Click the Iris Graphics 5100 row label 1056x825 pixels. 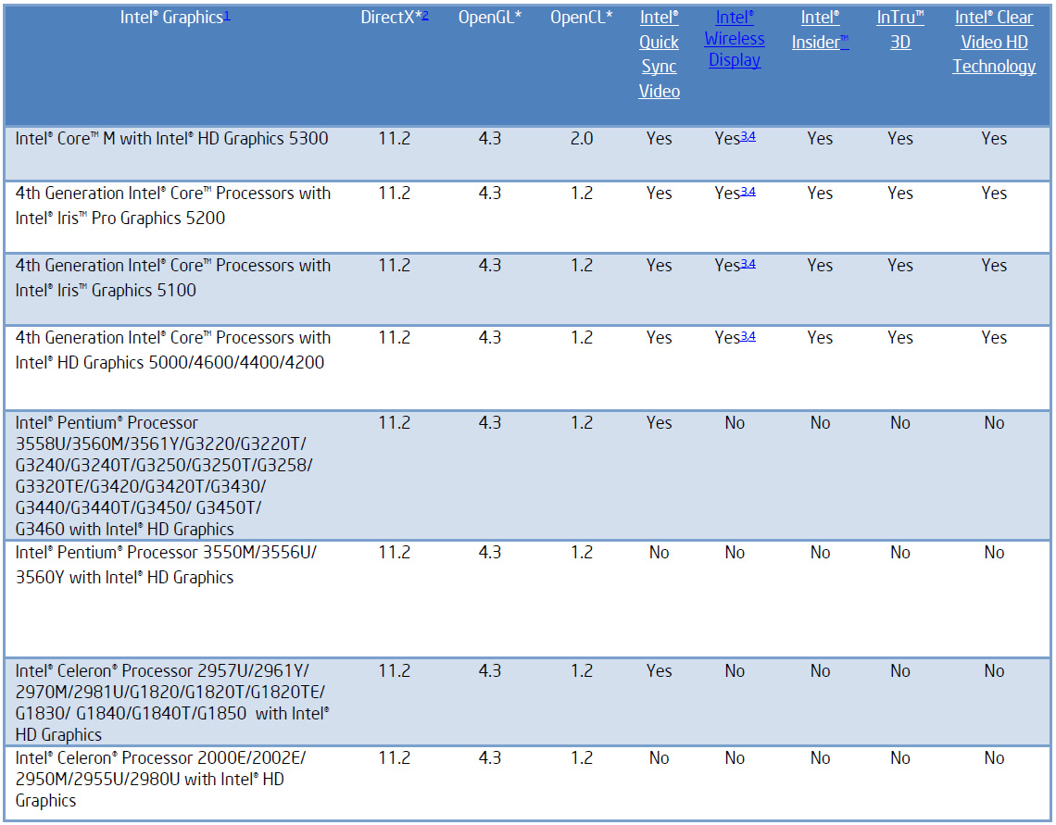tap(173, 277)
